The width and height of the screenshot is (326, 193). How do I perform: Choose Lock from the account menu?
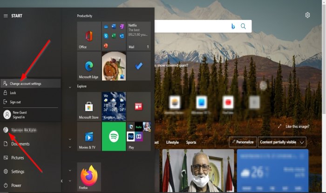click(x=13, y=93)
